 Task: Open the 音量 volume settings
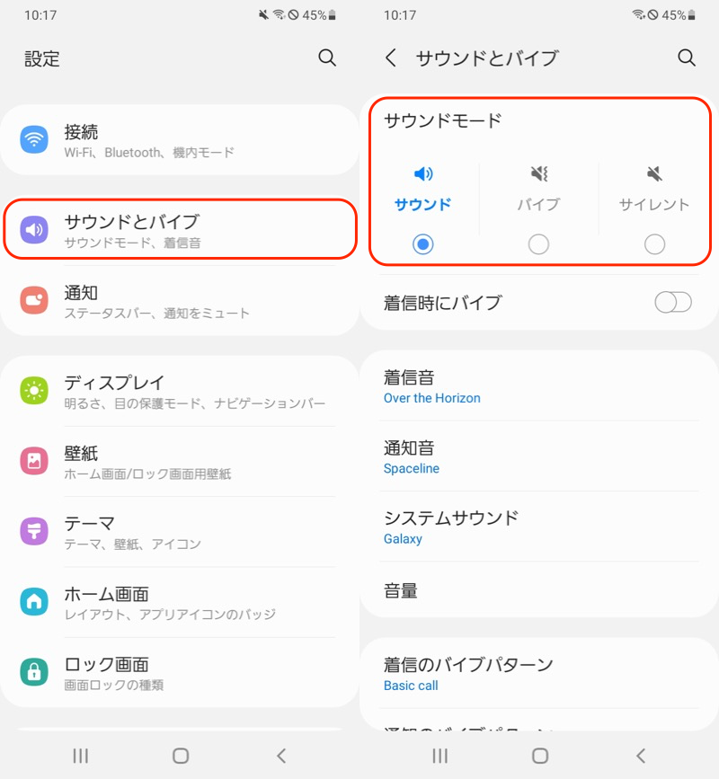[x=539, y=591]
